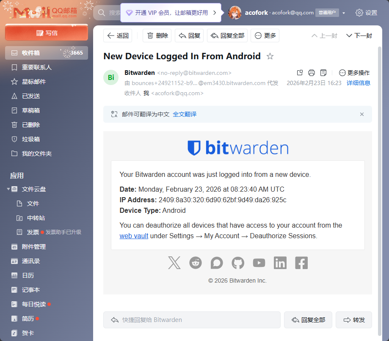Open the LinkedIn icon in footer
Screen dimensions: 389x341
pos(280,263)
